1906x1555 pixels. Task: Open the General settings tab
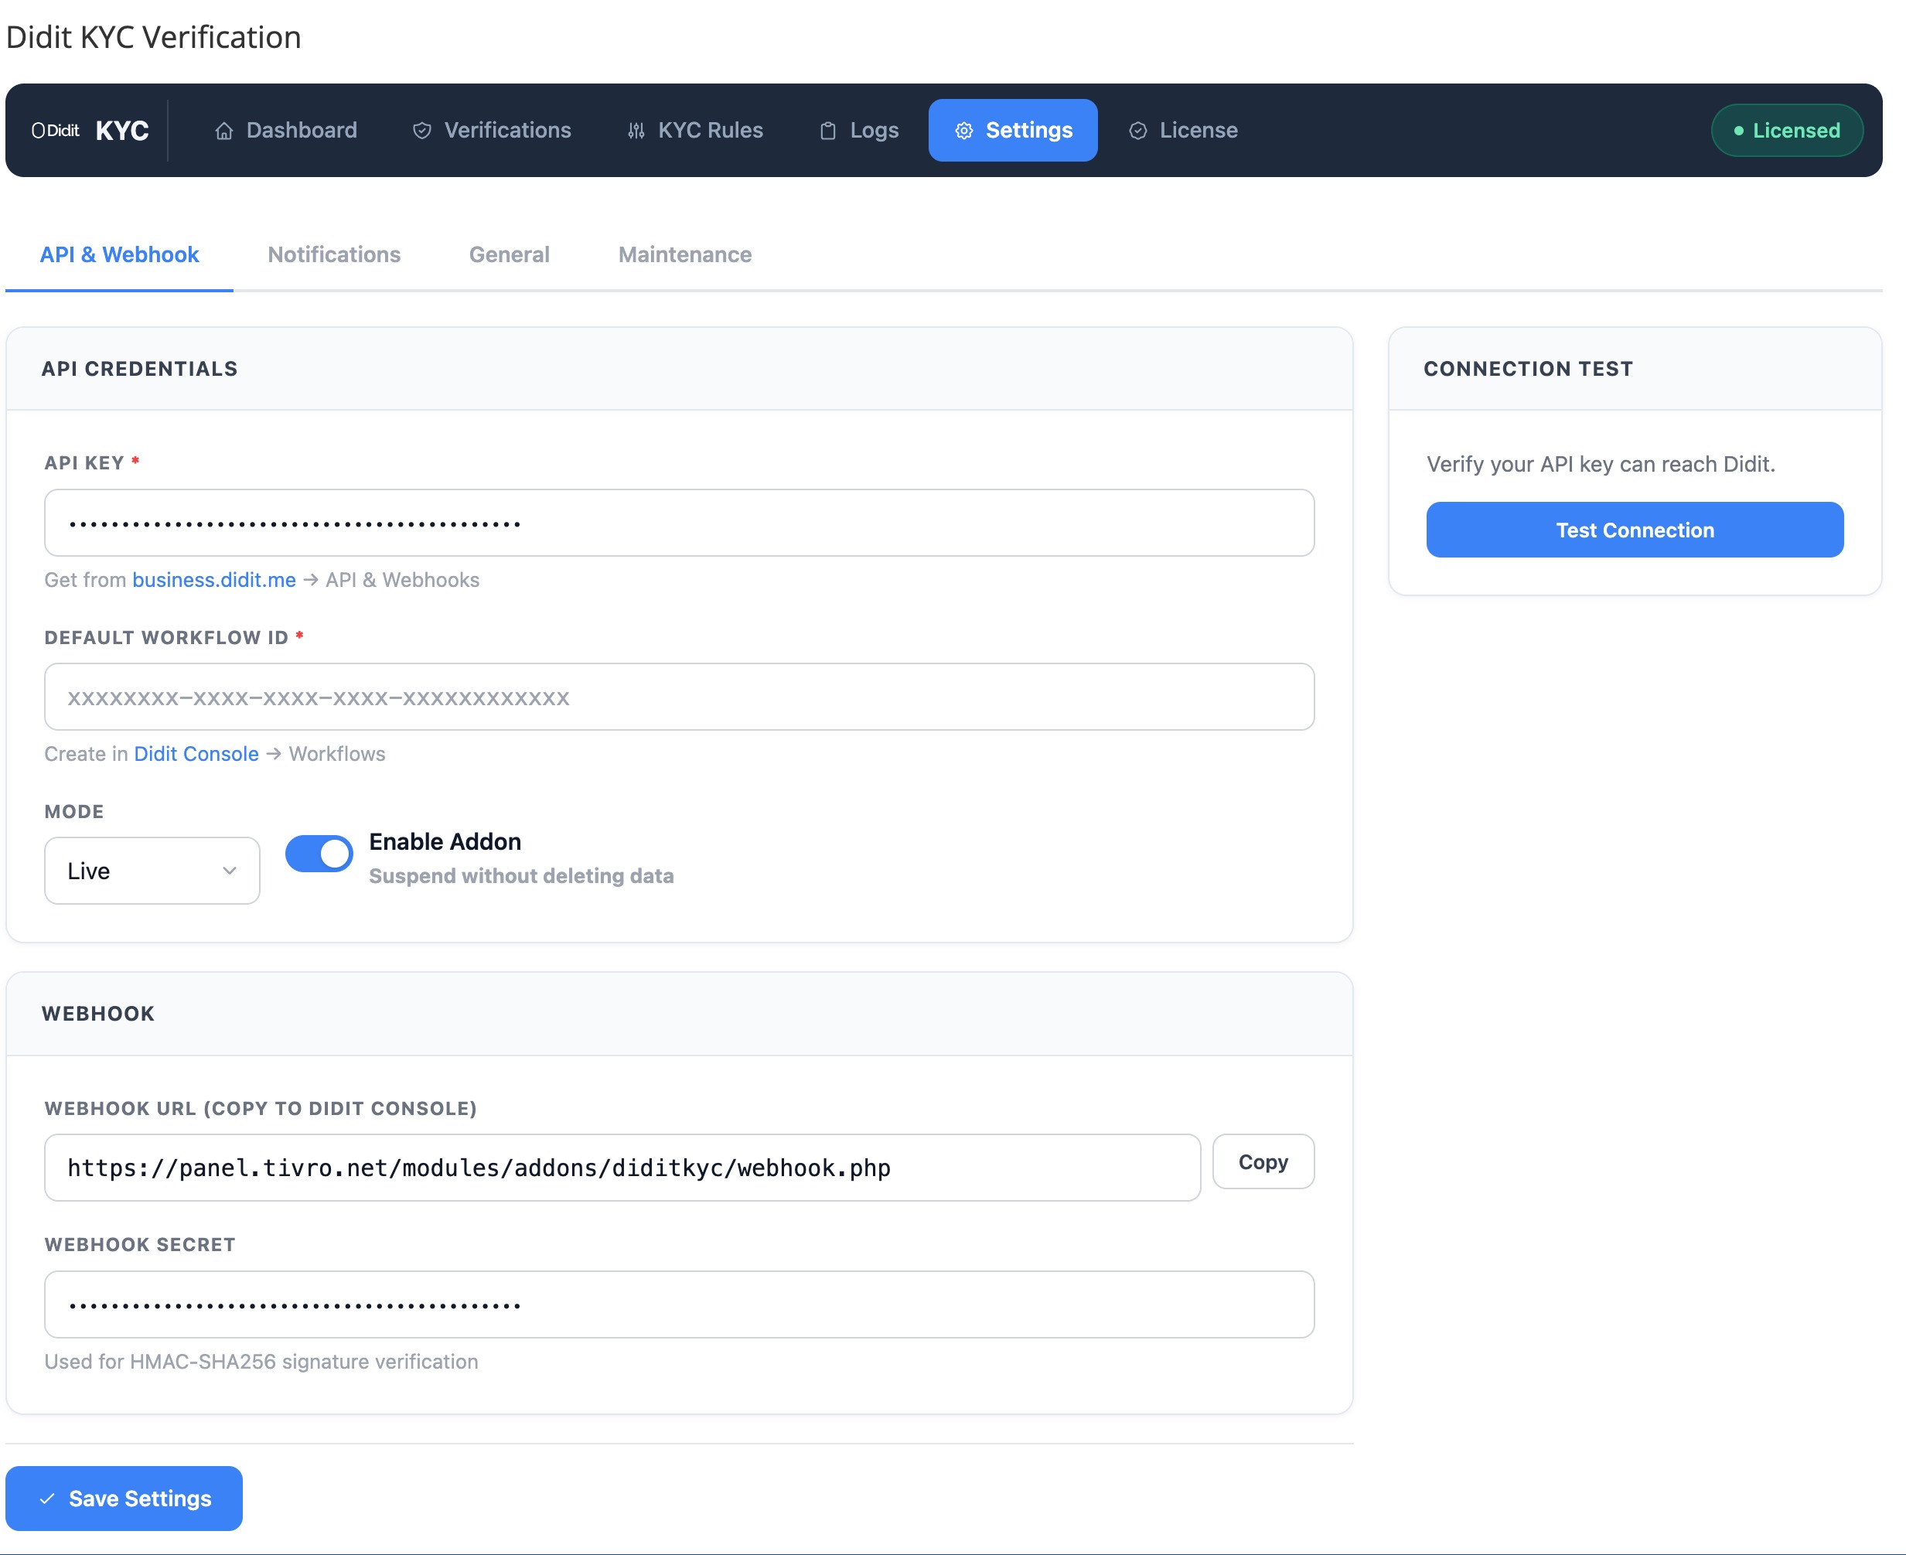[509, 254]
